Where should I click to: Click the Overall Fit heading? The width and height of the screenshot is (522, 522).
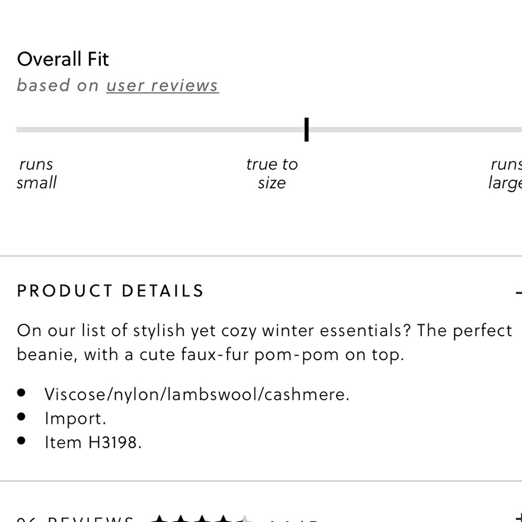tap(63, 60)
